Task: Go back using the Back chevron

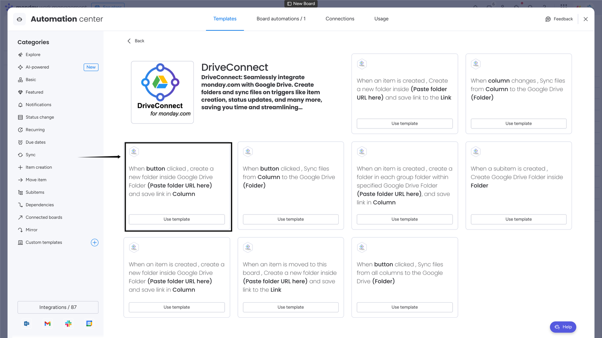Action: coord(129,41)
